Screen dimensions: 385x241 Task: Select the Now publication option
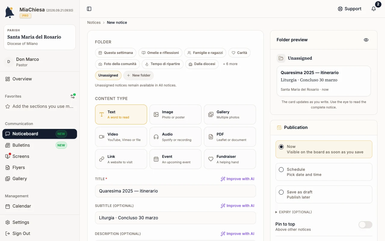pyautogui.click(x=324, y=149)
